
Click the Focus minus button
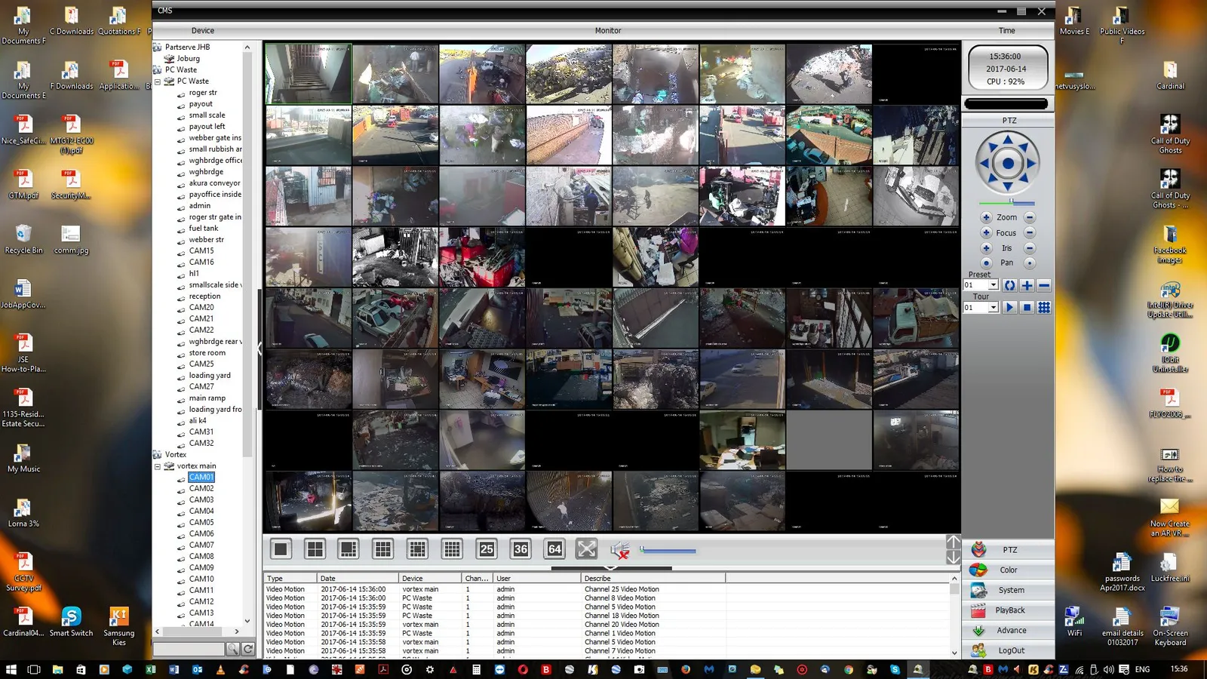[x=1030, y=233]
